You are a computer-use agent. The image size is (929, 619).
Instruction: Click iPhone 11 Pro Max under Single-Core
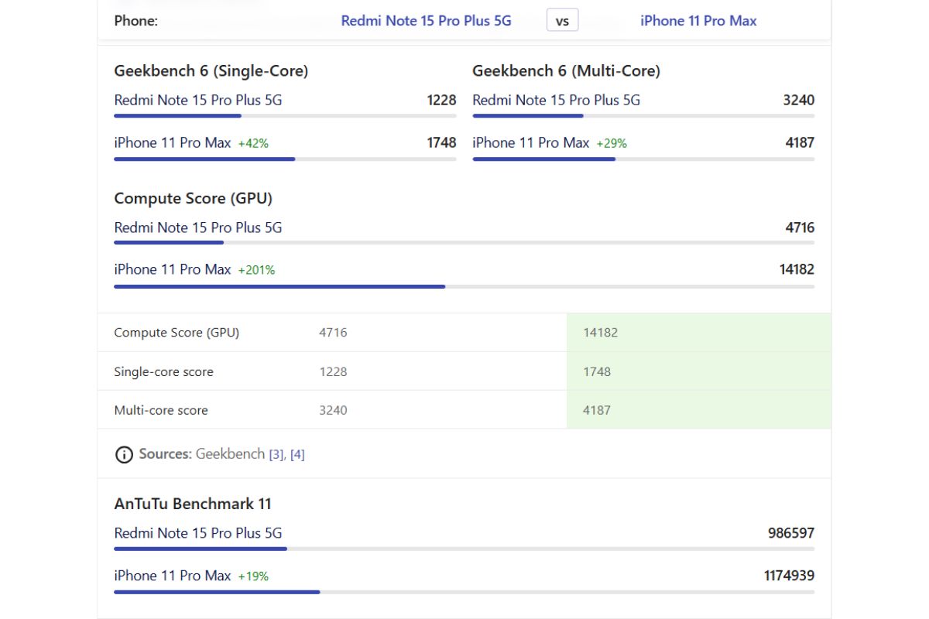[173, 142]
